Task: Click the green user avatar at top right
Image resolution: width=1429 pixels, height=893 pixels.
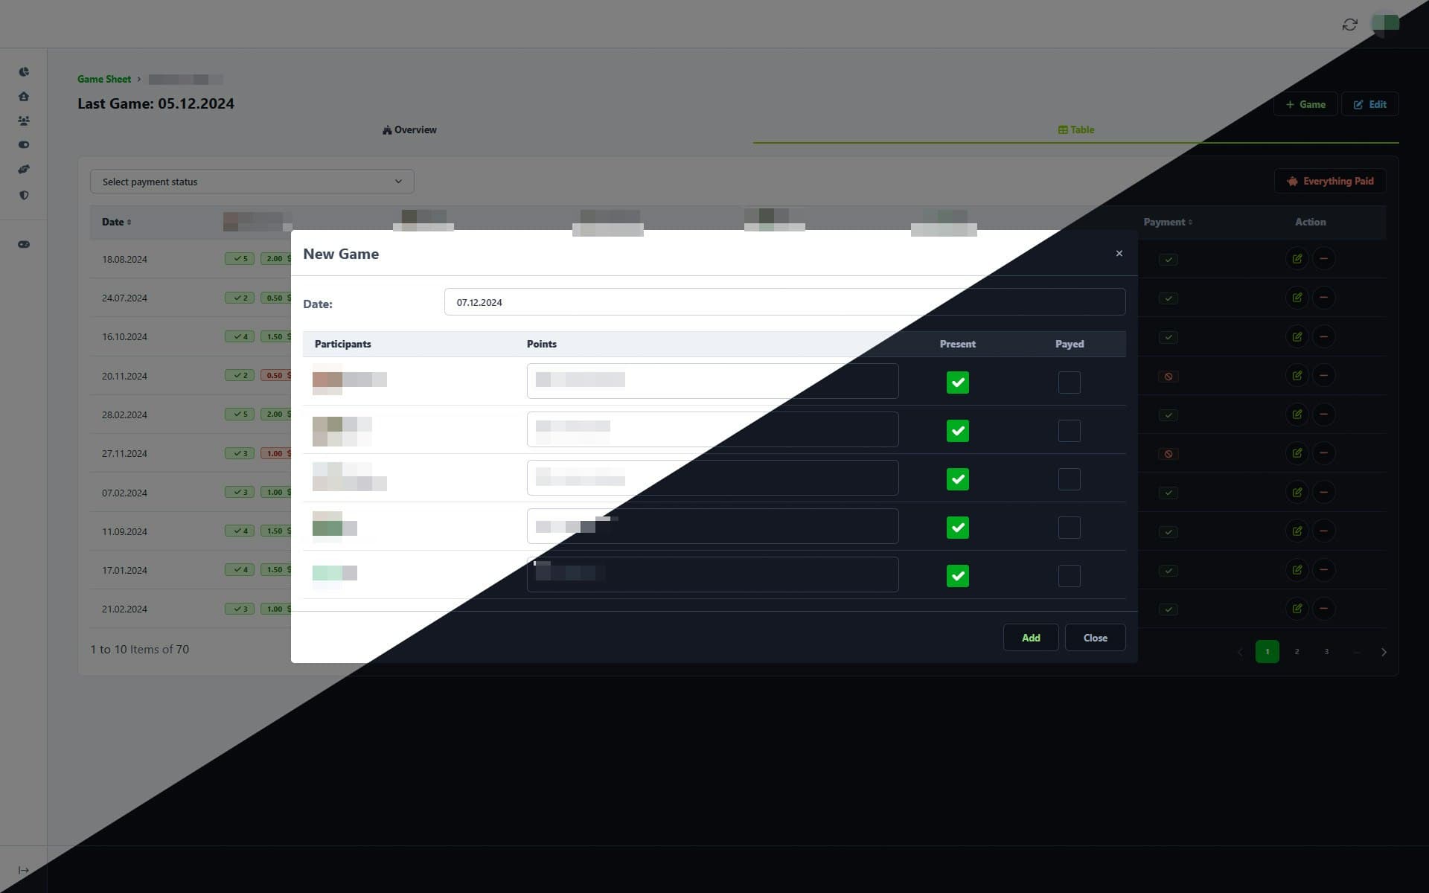Action: tap(1384, 23)
